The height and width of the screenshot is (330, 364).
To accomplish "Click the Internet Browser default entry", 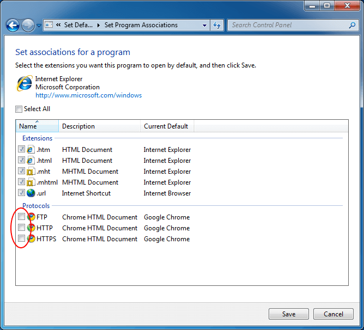I will pyautogui.click(x=167, y=193).
